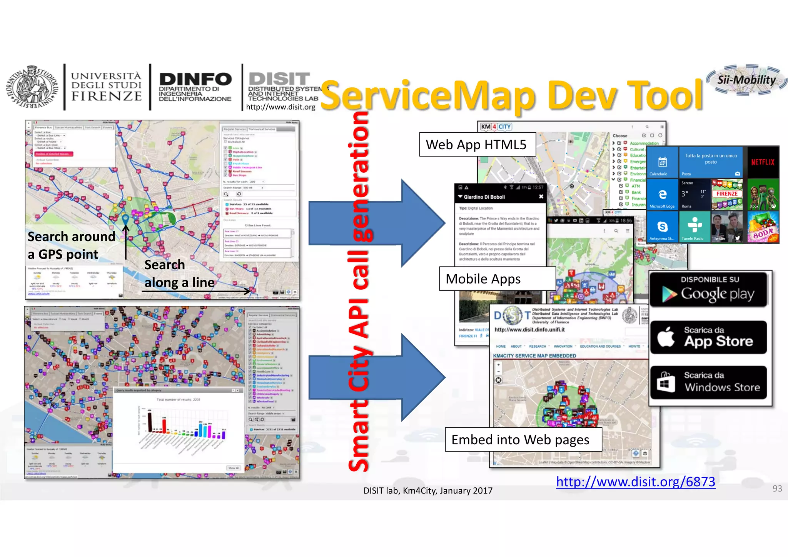Open the Skype Anteprima tile
Screen dimensions: 788x557
(x=662, y=227)
